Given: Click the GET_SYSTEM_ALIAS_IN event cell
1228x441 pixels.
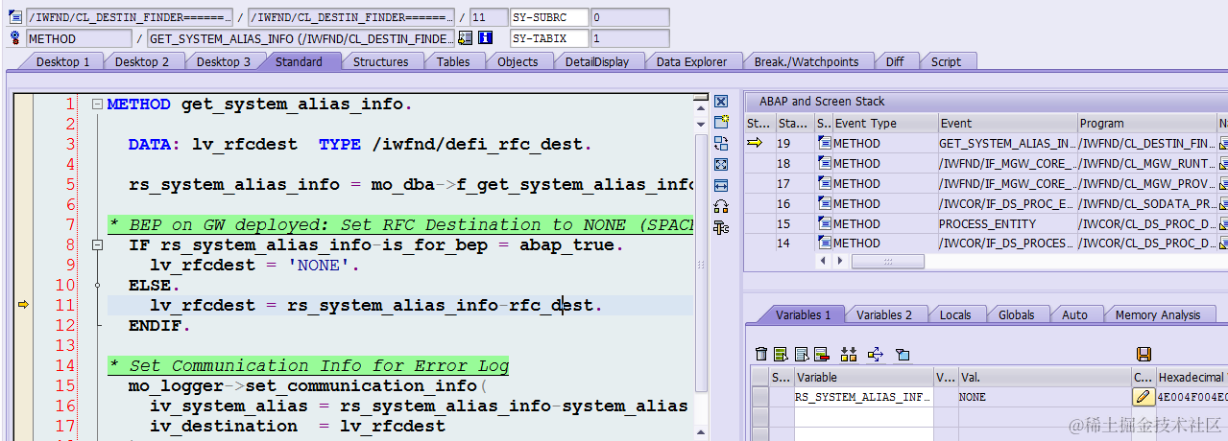Looking at the screenshot, I should click(x=1006, y=143).
